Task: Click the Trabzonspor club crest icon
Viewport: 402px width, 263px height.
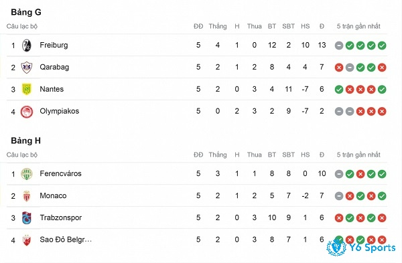Action: coord(26,218)
